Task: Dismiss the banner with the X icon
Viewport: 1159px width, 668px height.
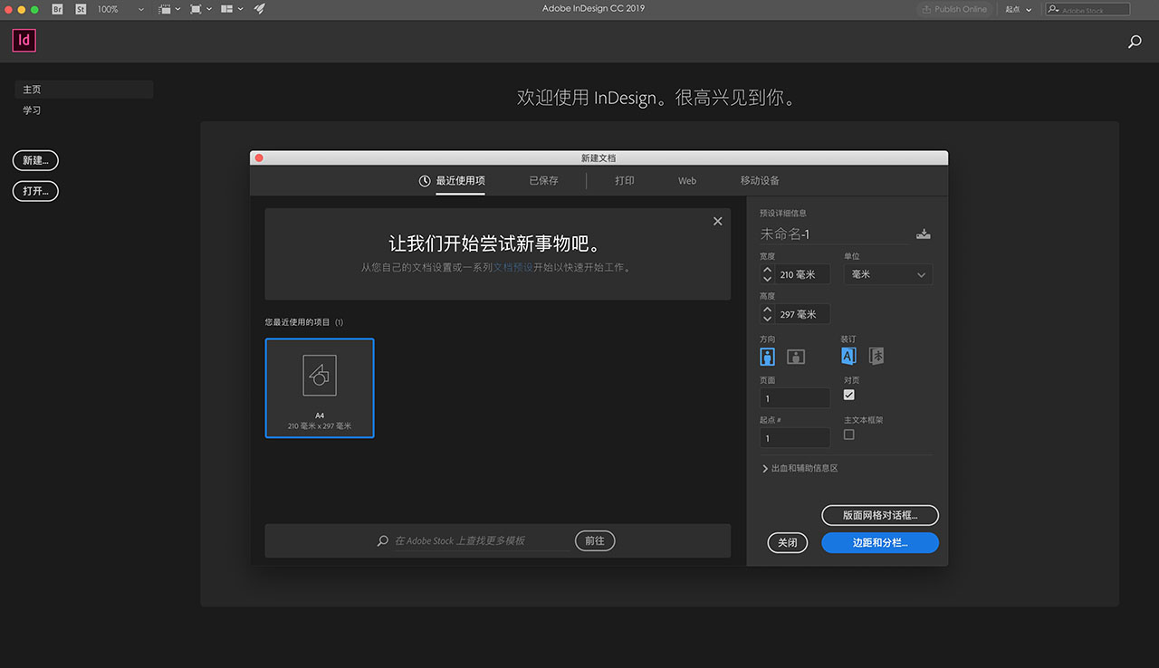Action: click(718, 221)
